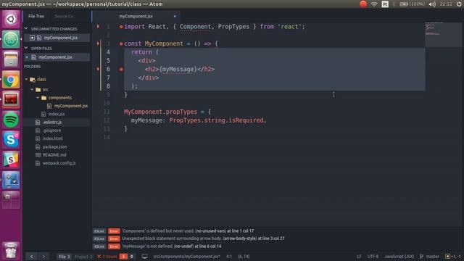Click the git diff +1,-1 indicator
The image size is (464, 261).
pyautogui.click(x=453, y=256)
